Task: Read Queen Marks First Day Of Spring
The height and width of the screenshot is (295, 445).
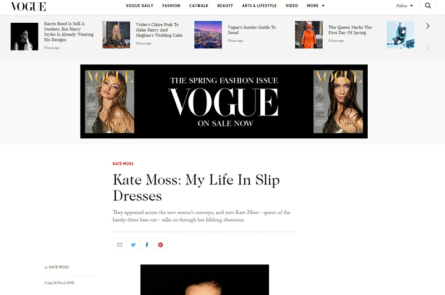Action: [x=350, y=30]
